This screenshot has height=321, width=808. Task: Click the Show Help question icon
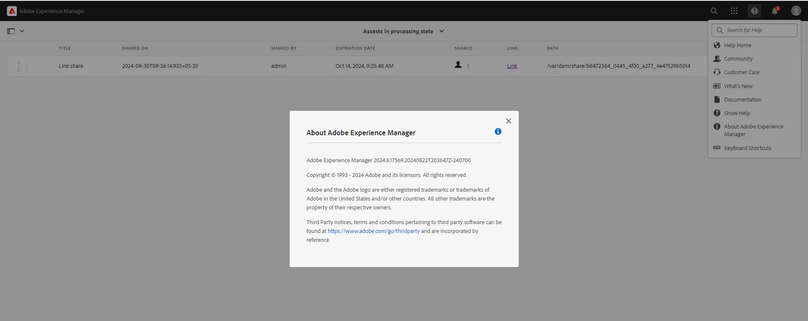717,113
